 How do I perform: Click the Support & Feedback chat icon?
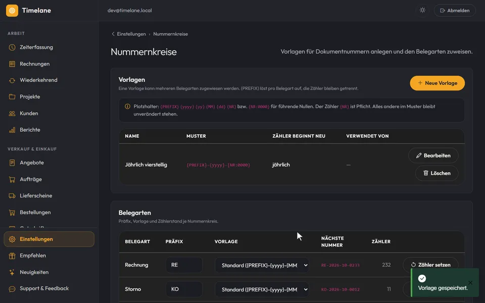[x=12, y=289]
